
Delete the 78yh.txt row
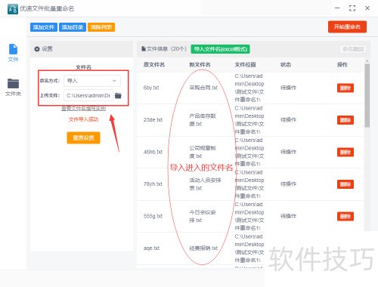point(345,184)
